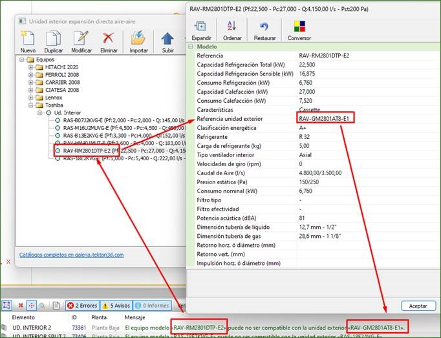This screenshot has height=338, width=441.
Task: Click the magnifier zoom icon in messages toolbar
Action: pyautogui.click(x=42, y=306)
